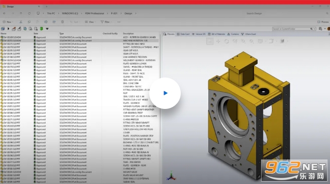Refresh the folder view
The image size is (330, 184).
(29, 13)
